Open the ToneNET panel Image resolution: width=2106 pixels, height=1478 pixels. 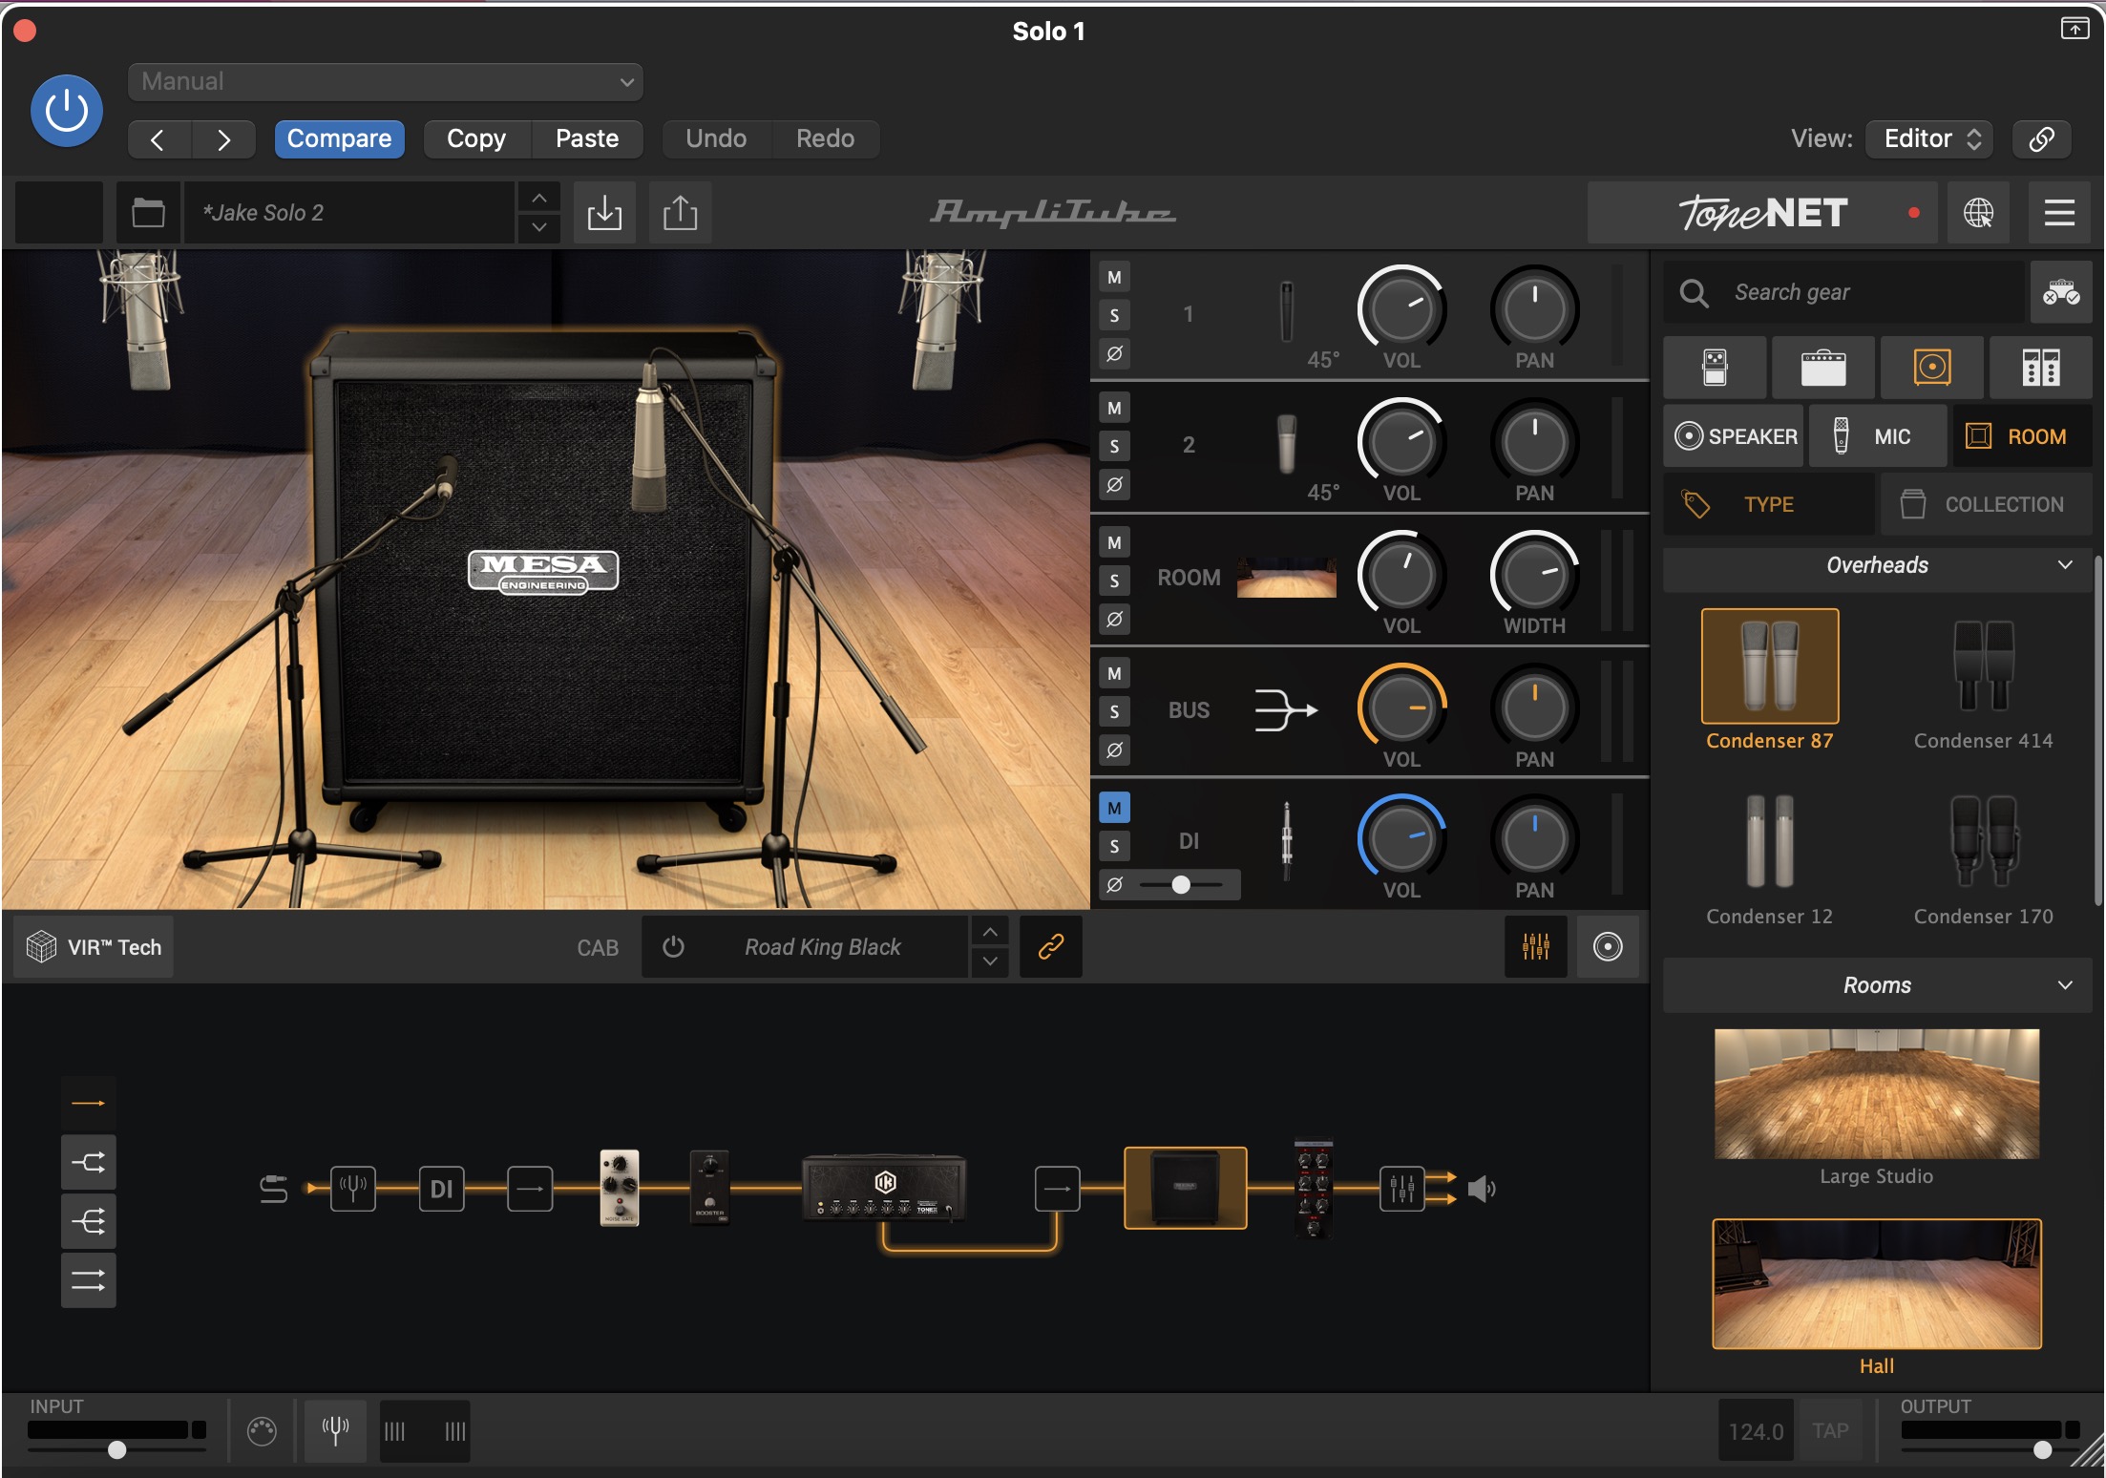click(x=1762, y=212)
